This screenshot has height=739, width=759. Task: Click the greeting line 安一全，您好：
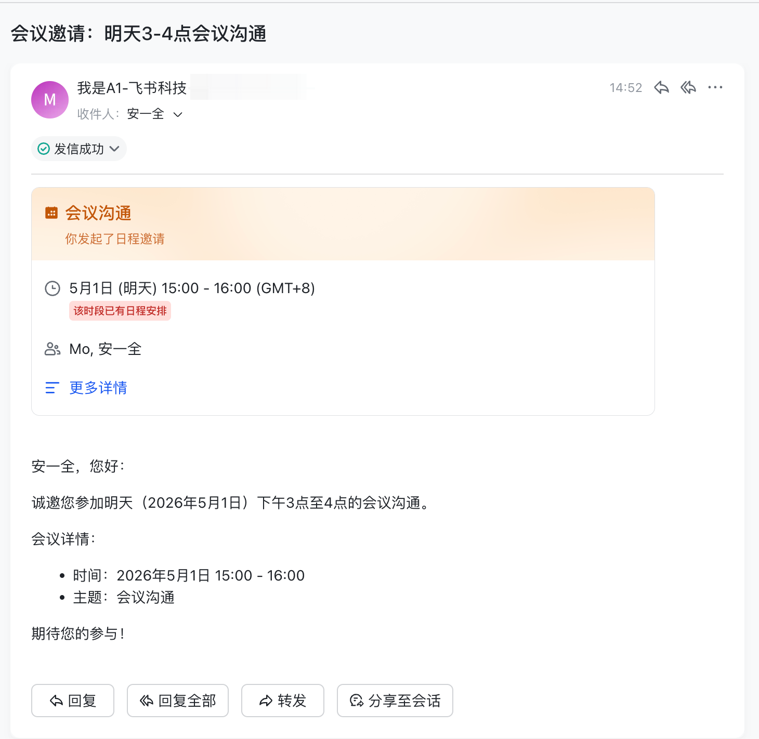78,466
